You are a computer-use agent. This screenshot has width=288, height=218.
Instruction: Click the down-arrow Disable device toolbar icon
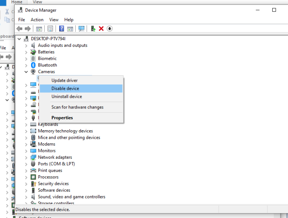pyautogui.click(x=109, y=29)
